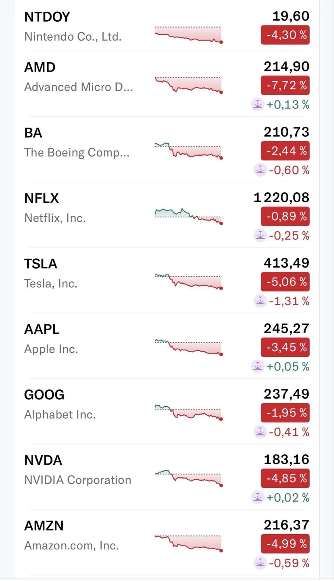Select the Tesla 413,49 price

point(286,263)
